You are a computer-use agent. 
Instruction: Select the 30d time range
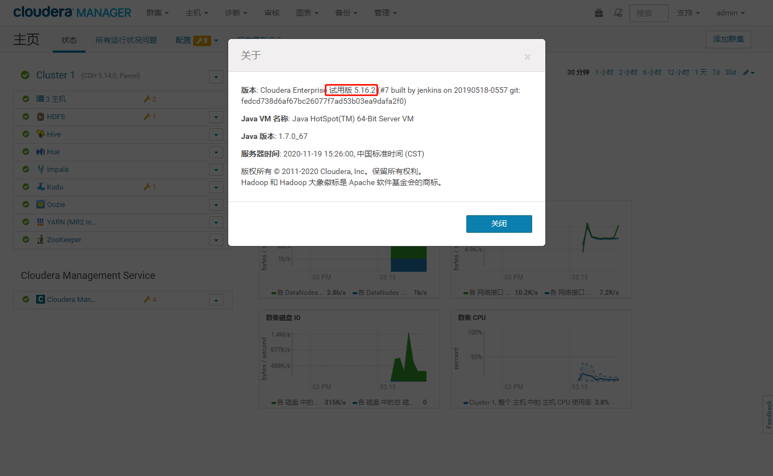(x=730, y=72)
